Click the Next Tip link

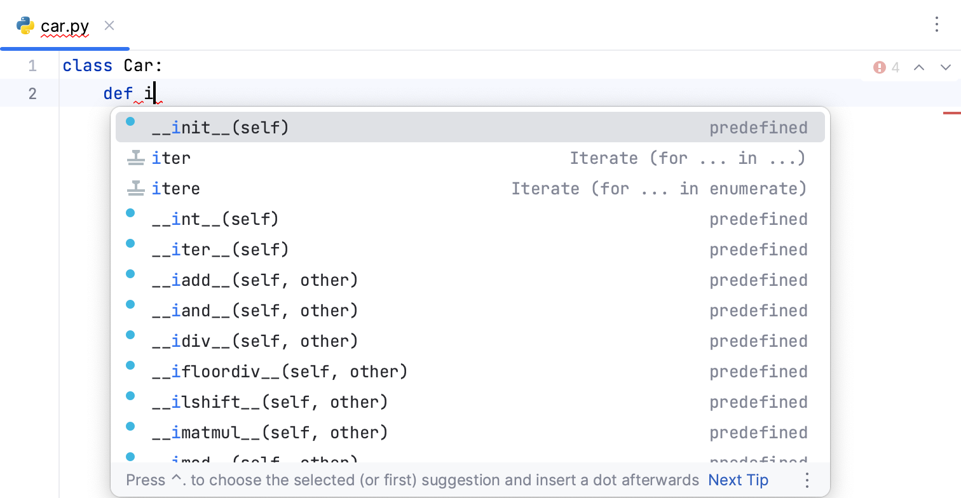point(738,480)
